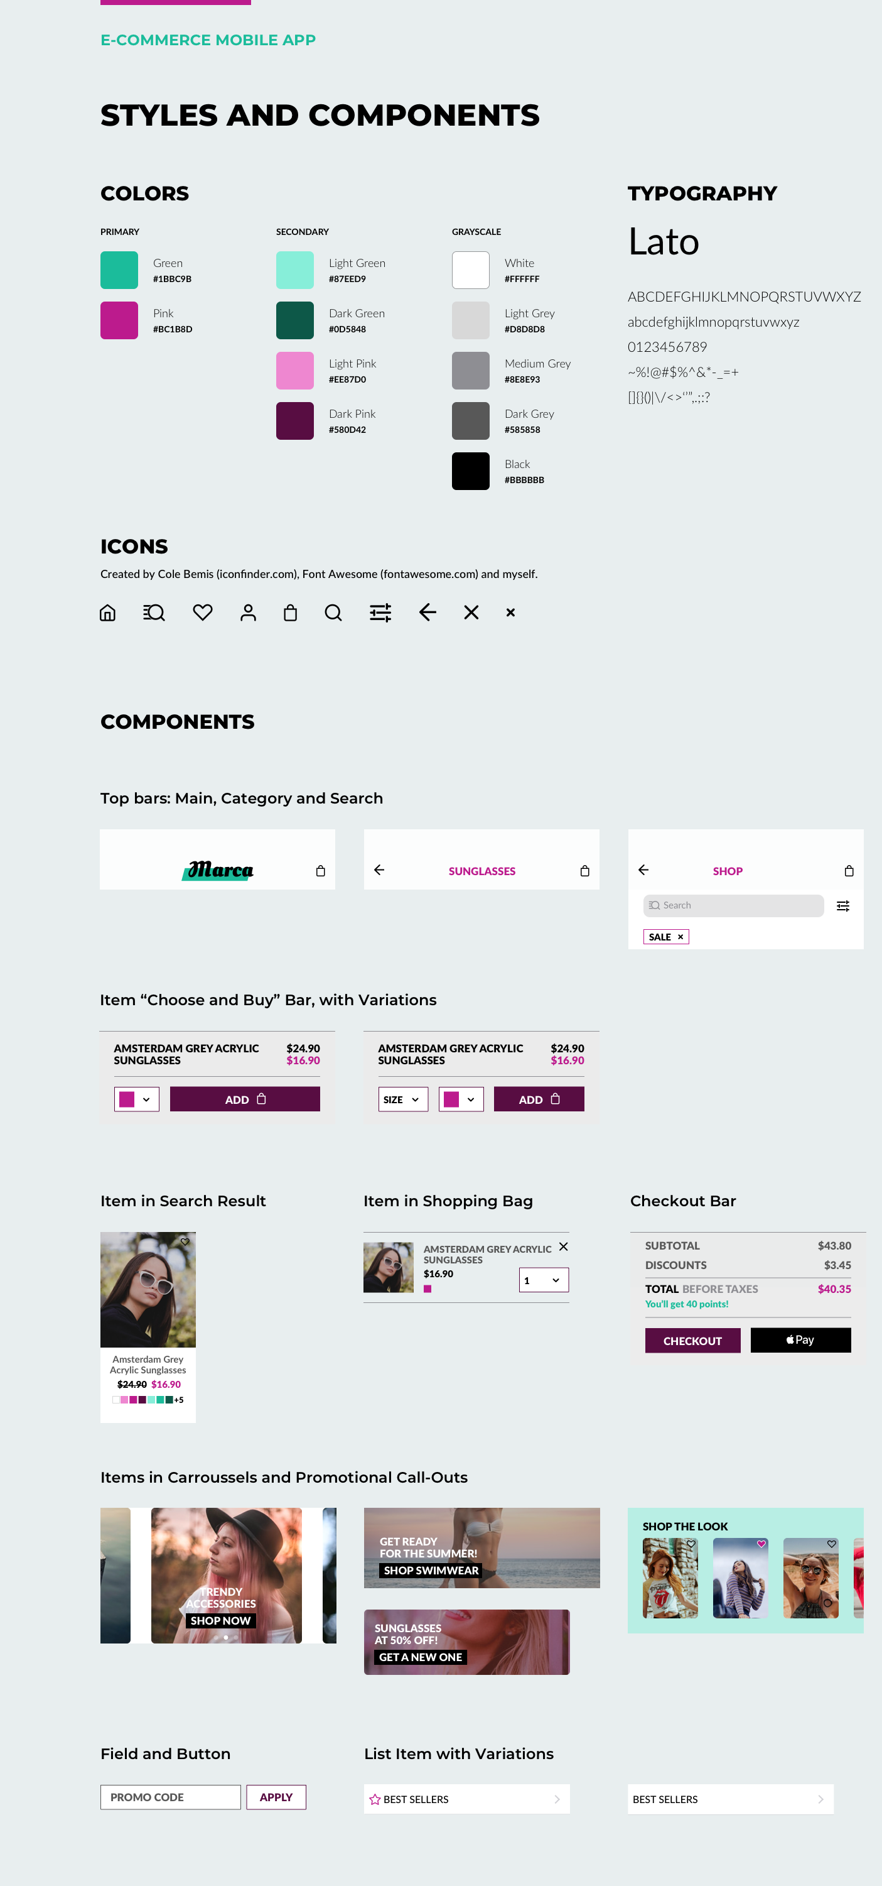Click the shopping bag icon next to Marca logo
882x1886 pixels.
pos(320,871)
